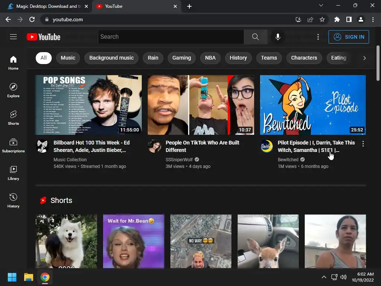Open deer in car Shorts thumbnail
The width and height of the screenshot is (381, 286).
pyautogui.click(x=268, y=241)
